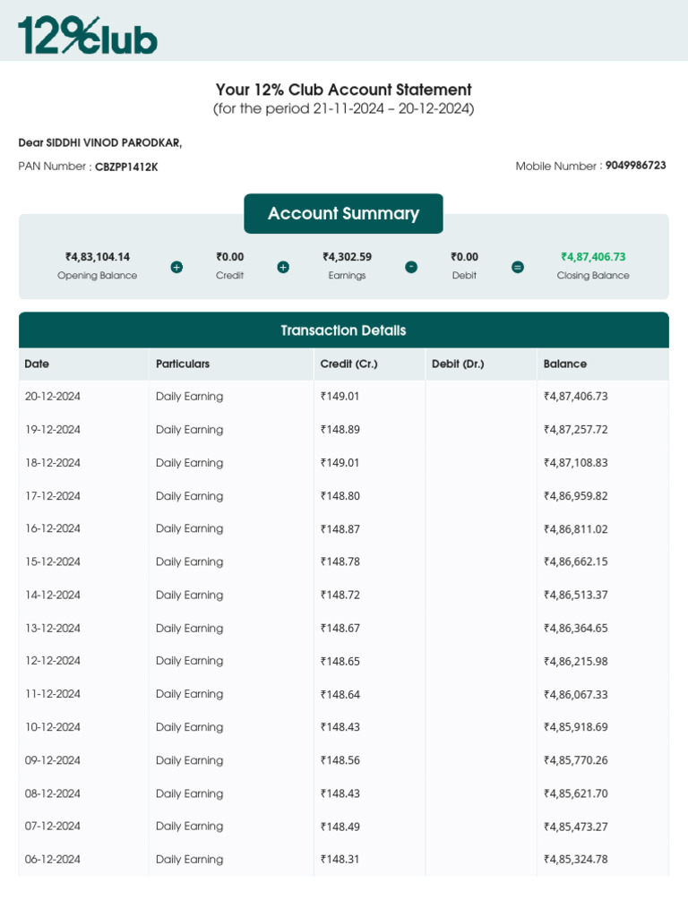The image size is (688, 917).
Task: Click plus icon between Opening Balance and Credit
Action: click(176, 267)
